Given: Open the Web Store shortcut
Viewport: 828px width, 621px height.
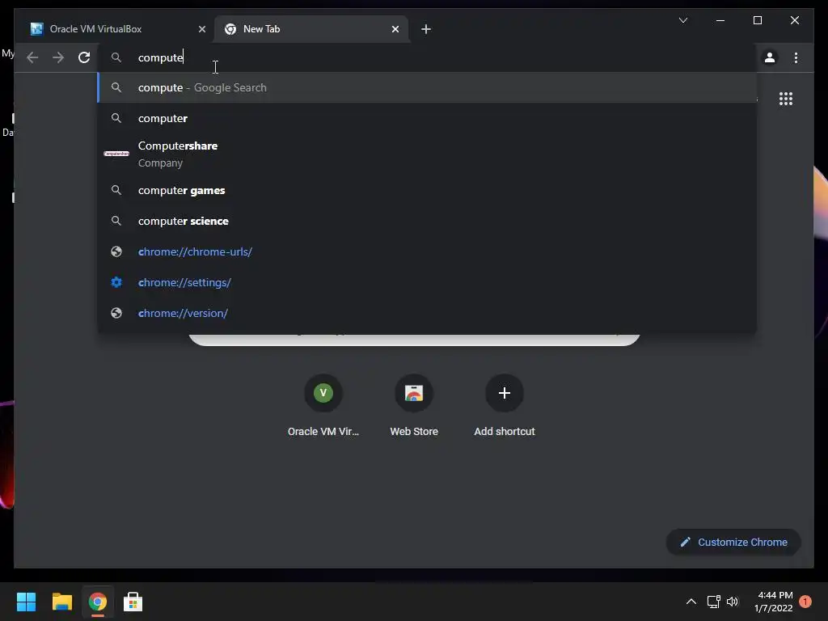Looking at the screenshot, I should point(414,406).
